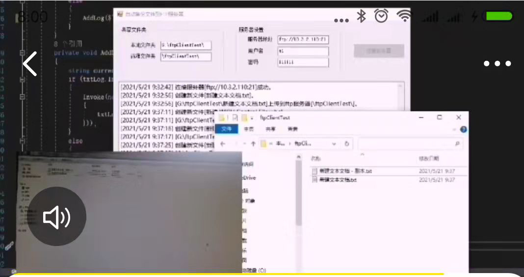Click the Explorer search input box
This screenshot has height=277, width=524.
coord(410,144)
